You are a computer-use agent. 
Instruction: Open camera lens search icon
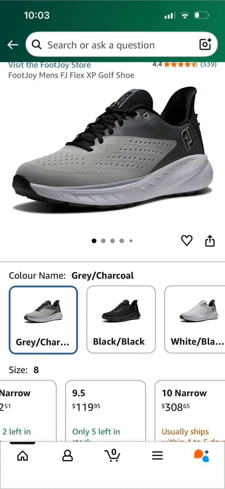pos(205,44)
